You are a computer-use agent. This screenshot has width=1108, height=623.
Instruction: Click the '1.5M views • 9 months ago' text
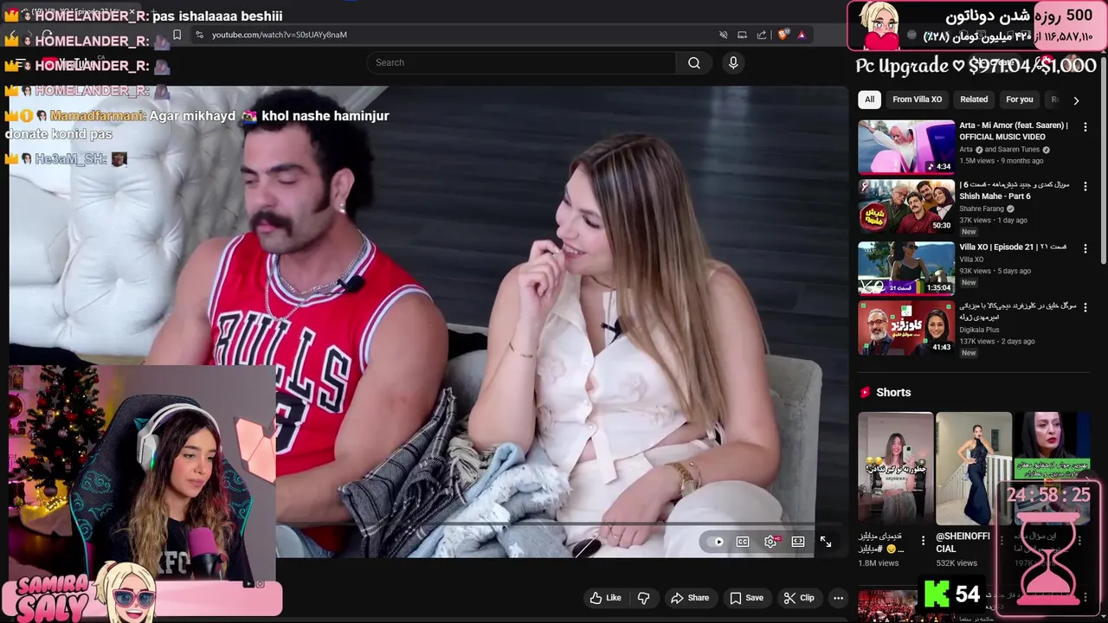click(x=1001, y=161)
